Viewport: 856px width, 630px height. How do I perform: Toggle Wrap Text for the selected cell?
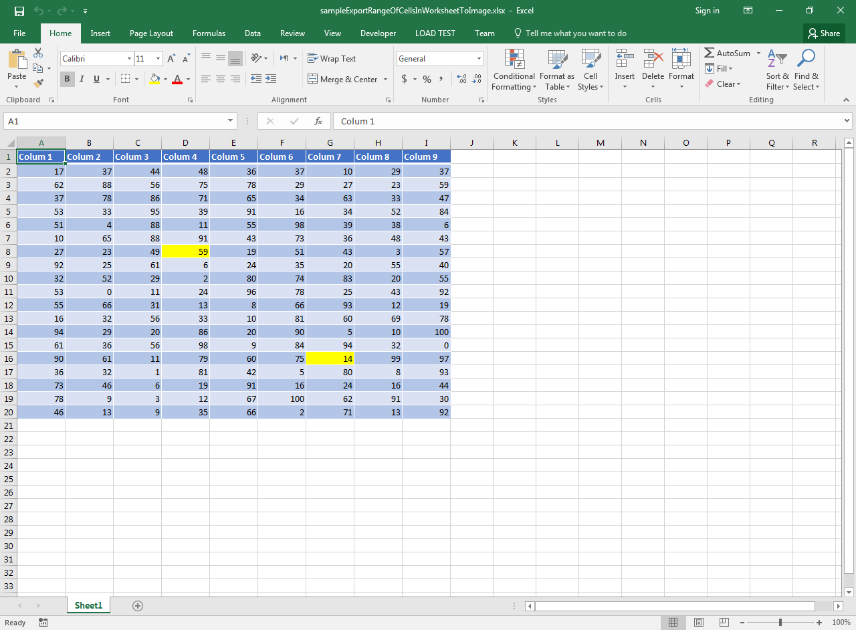pyautogui.click(x=332, y=59)
